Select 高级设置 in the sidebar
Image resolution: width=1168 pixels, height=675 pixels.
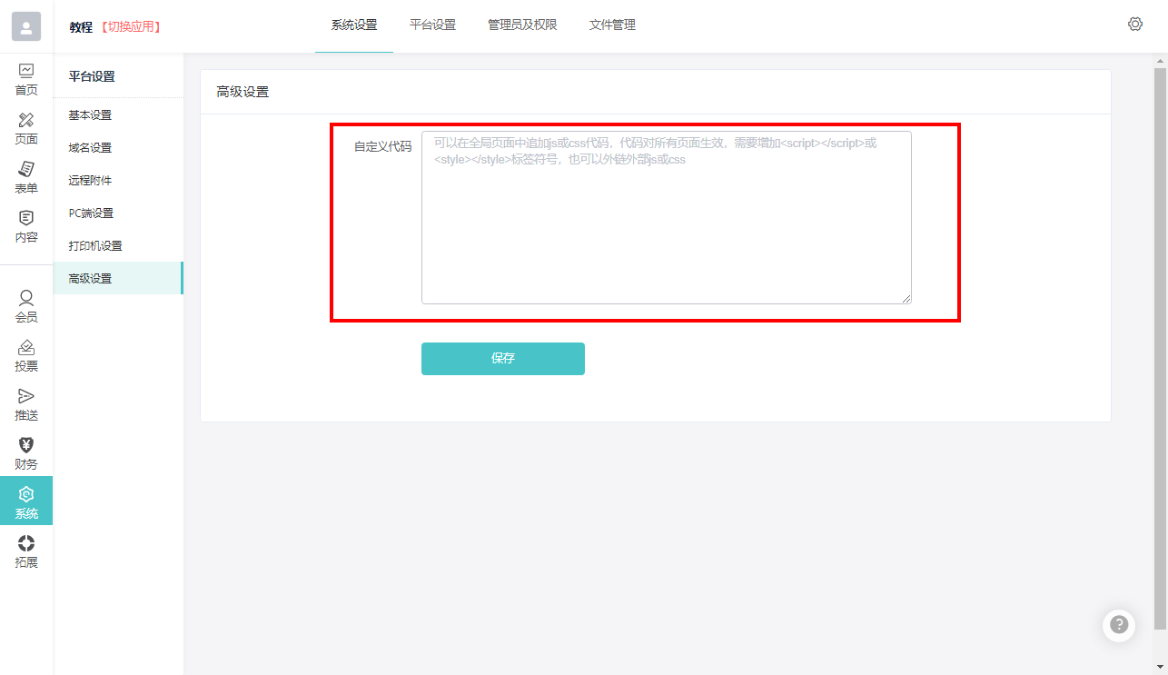pos(118,278)
